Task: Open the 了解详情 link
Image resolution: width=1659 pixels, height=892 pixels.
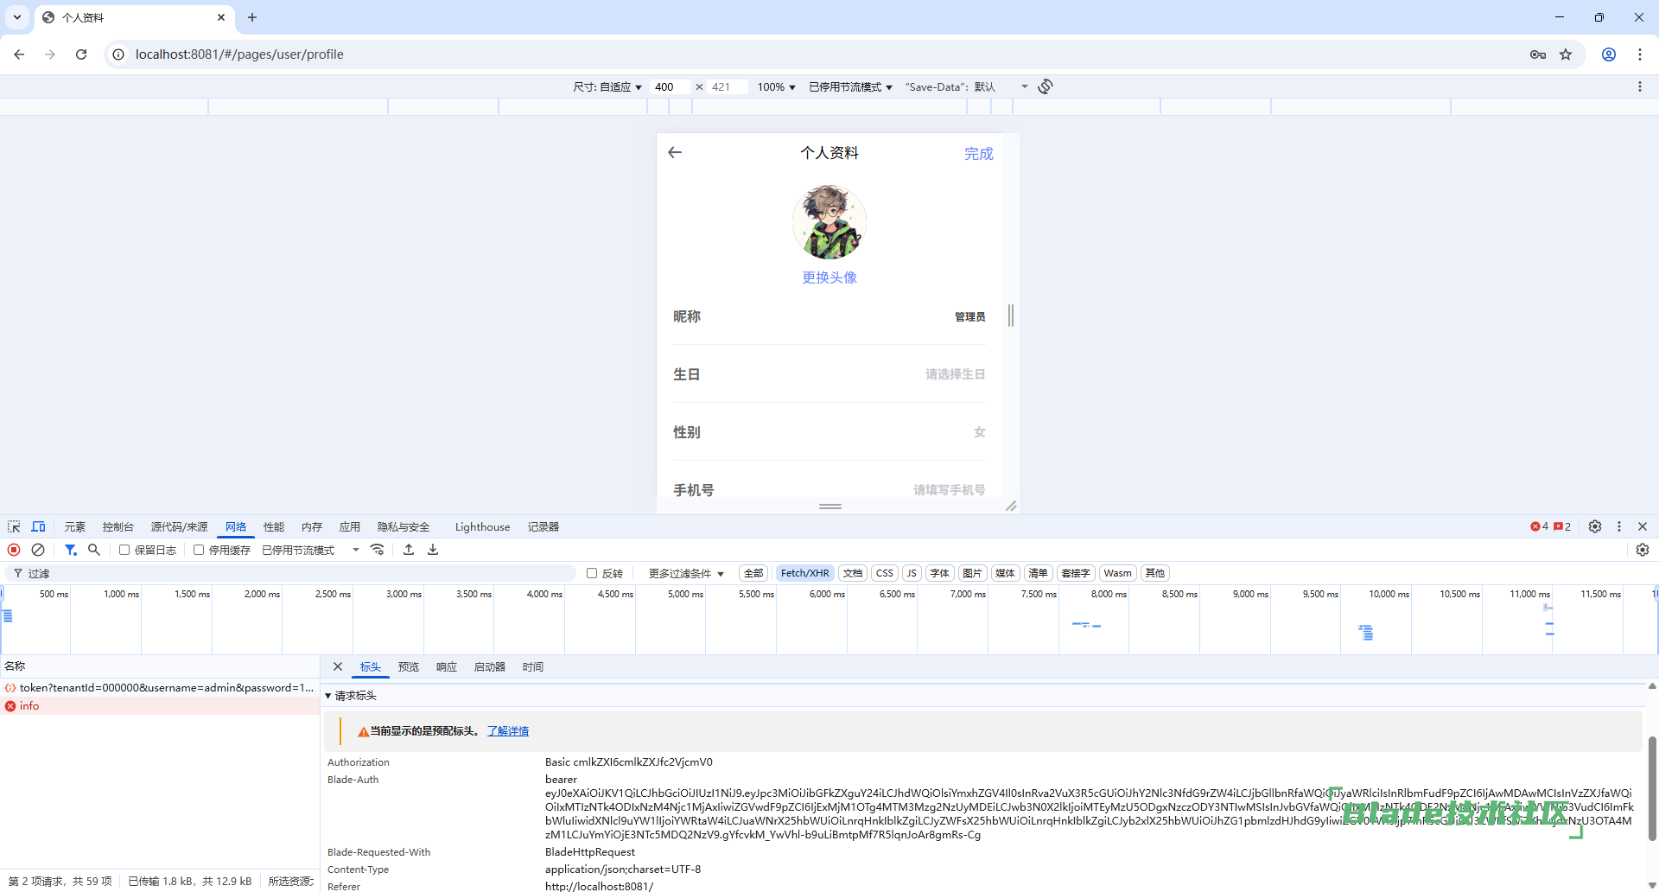Action: click(508, 731)
